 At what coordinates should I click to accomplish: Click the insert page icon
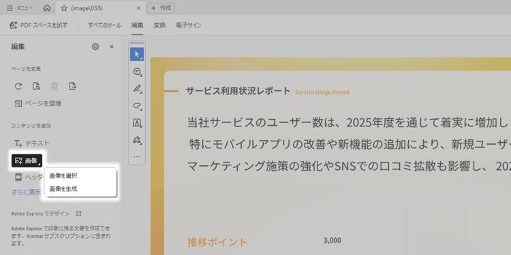(x=36, y=86)
